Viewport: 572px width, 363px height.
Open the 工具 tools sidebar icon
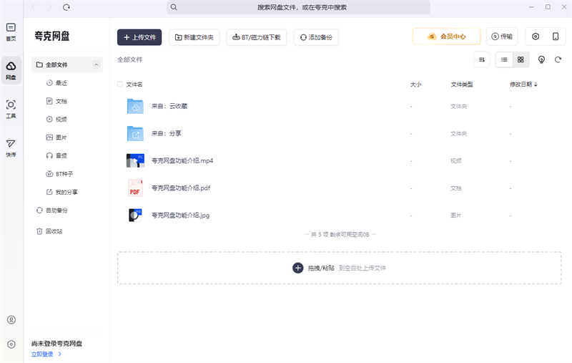point(11,109)
